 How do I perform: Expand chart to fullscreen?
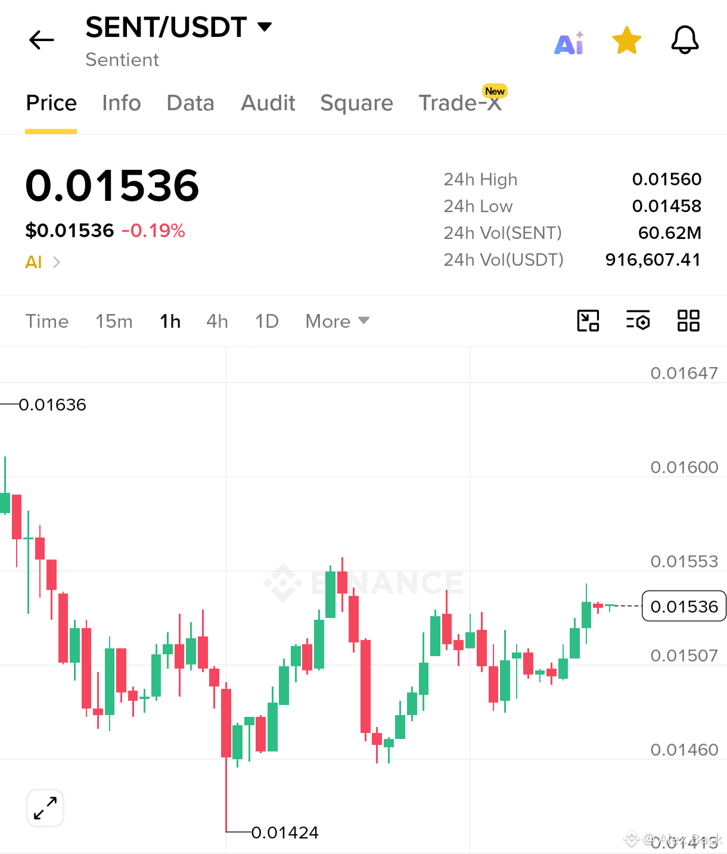pyautogui.click(x=45, y=808)
